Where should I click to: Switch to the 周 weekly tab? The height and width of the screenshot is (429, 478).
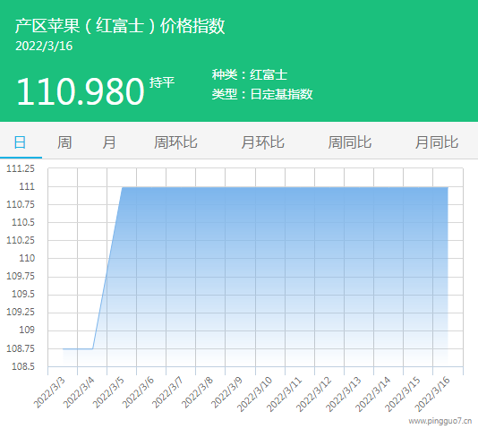[x=64, y=142]
